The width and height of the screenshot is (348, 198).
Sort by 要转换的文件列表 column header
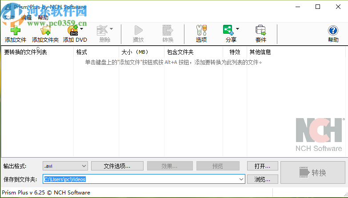click(37, 52)
